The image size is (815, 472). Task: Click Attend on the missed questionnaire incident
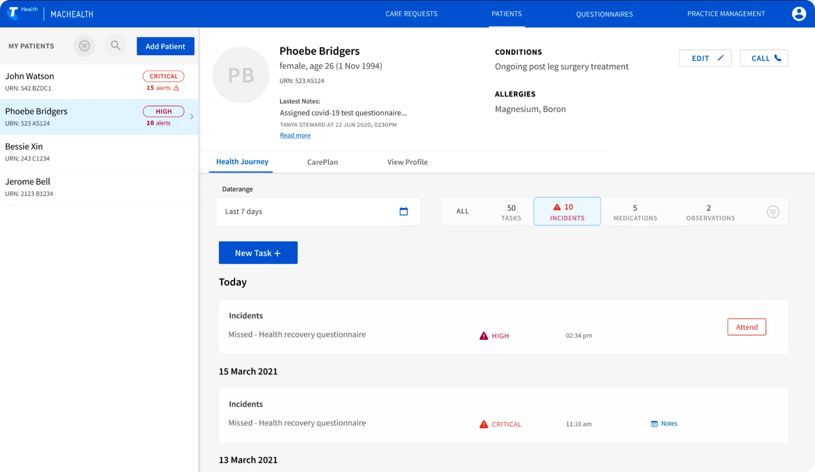[x=746, y=327]
